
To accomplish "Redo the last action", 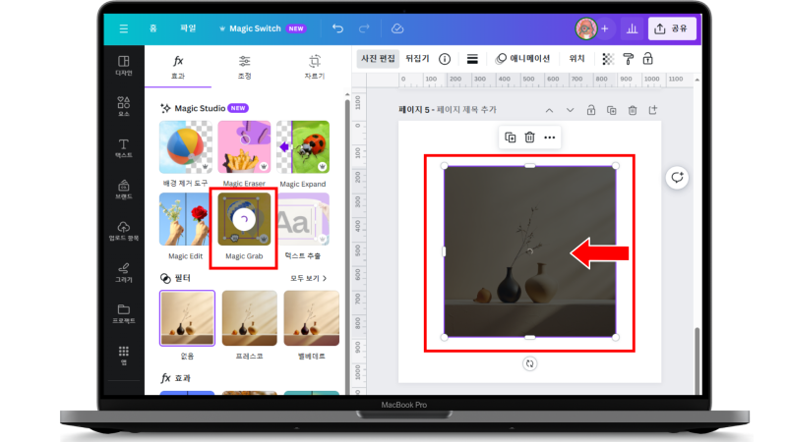I will [364, 28].
